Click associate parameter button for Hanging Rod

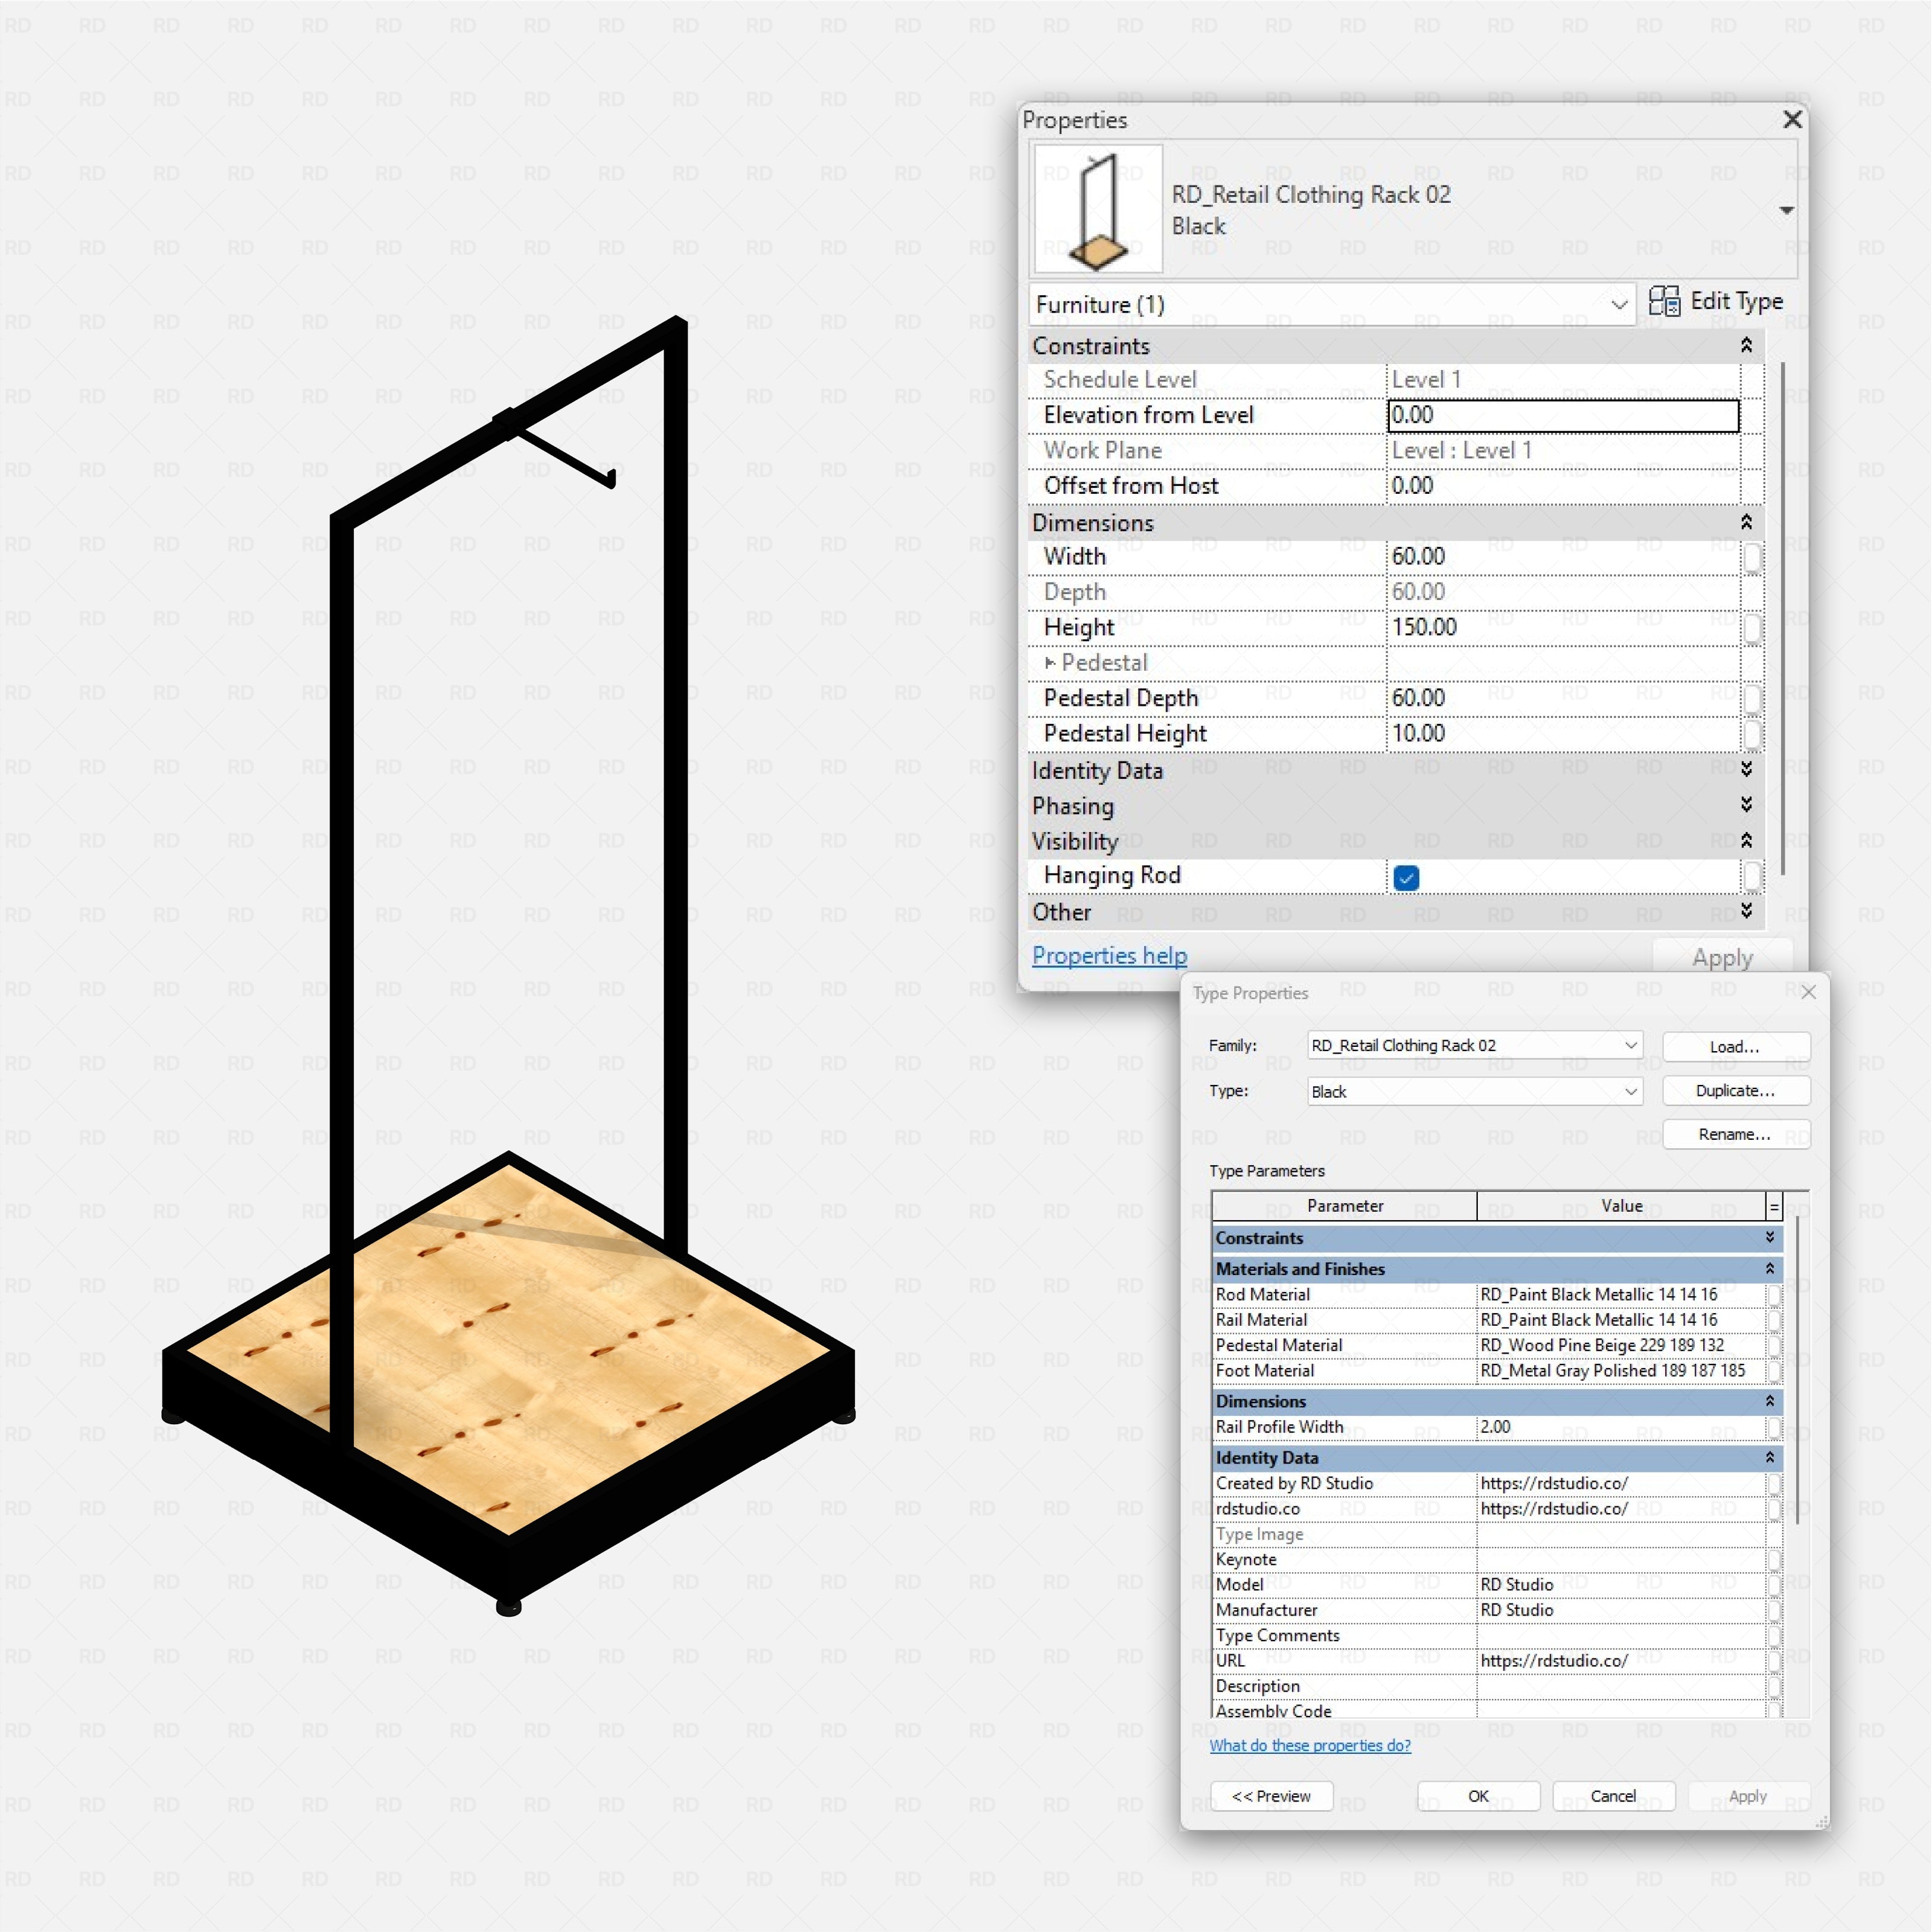[x=1752, y=877]
